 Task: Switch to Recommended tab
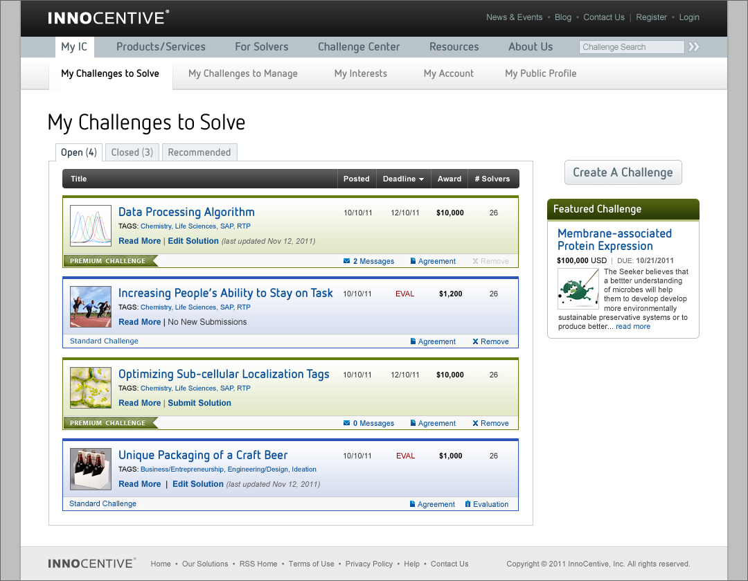click(199, 152)
